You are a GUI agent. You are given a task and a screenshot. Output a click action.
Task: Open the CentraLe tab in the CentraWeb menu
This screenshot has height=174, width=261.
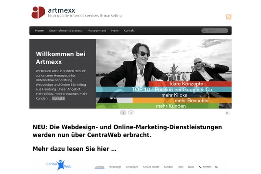tap(99, 167)
